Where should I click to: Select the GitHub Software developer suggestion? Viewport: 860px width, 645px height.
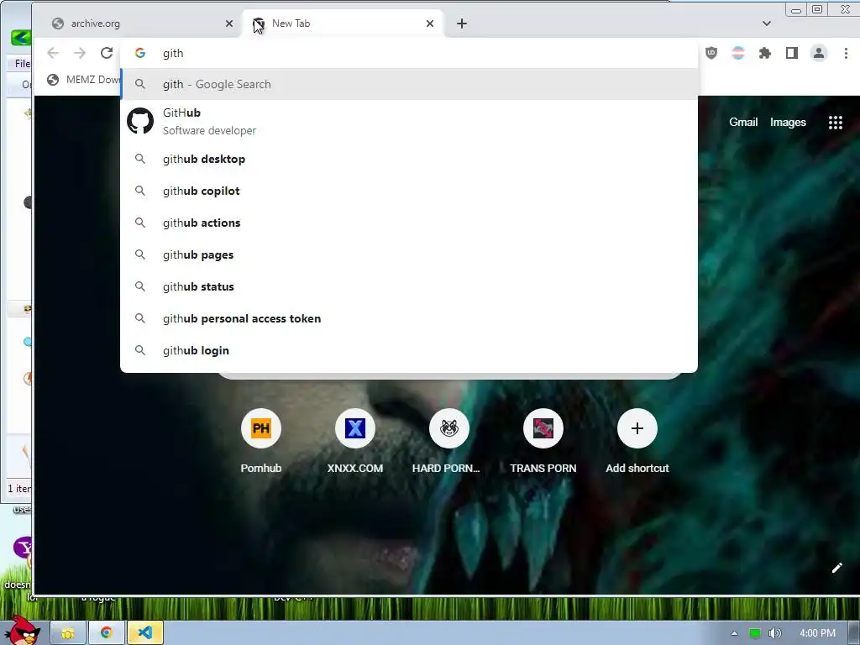(409, 121)
